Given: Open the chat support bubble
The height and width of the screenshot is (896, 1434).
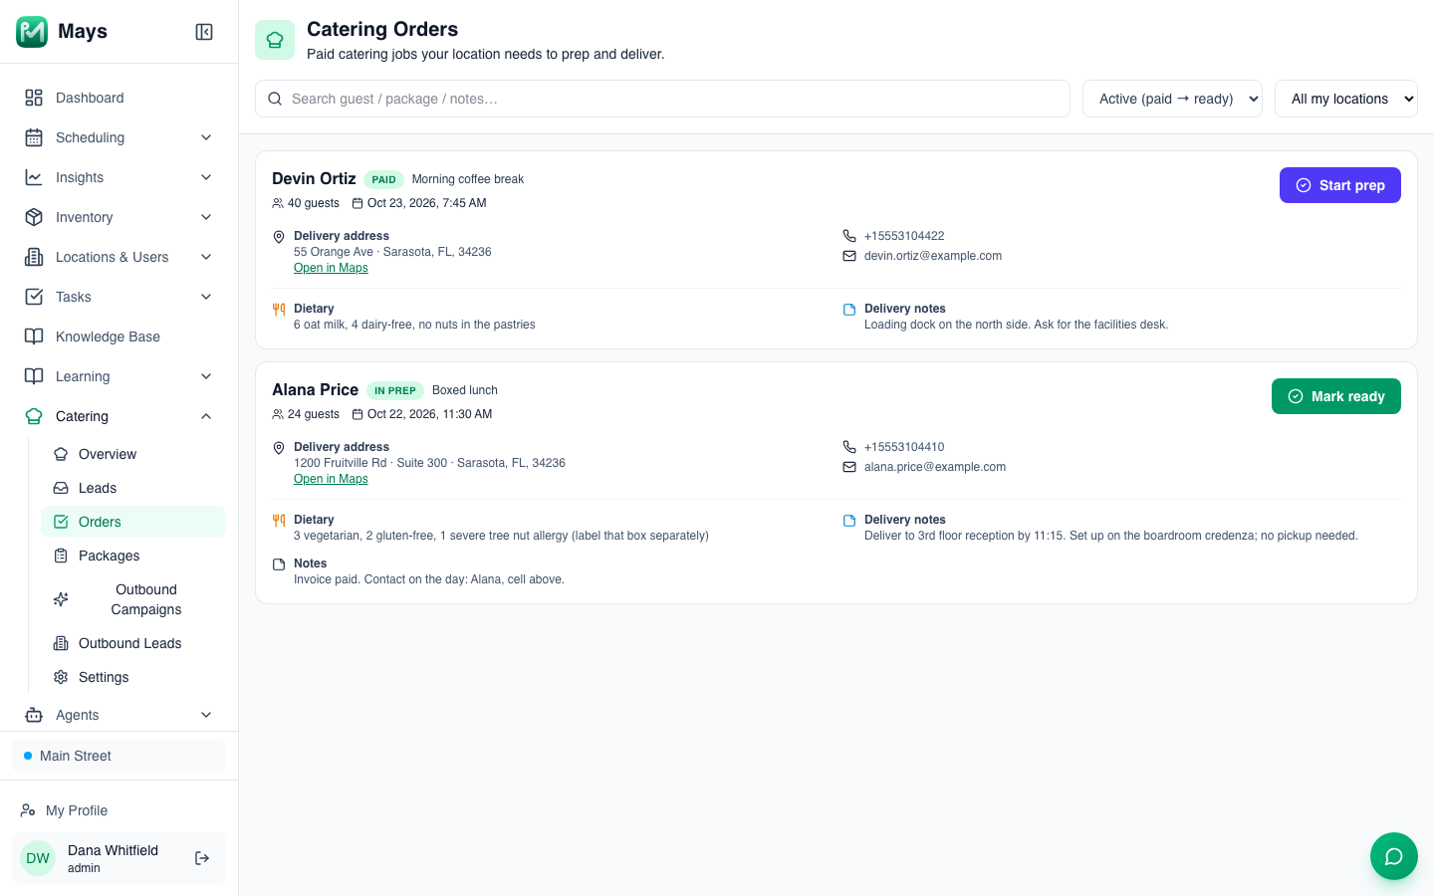Looking at the screenshot, I should (x=1394, y=856).
